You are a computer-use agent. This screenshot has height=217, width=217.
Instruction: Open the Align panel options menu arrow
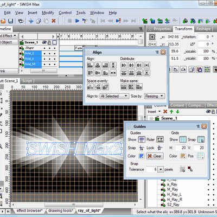click(x=157, y=52)
